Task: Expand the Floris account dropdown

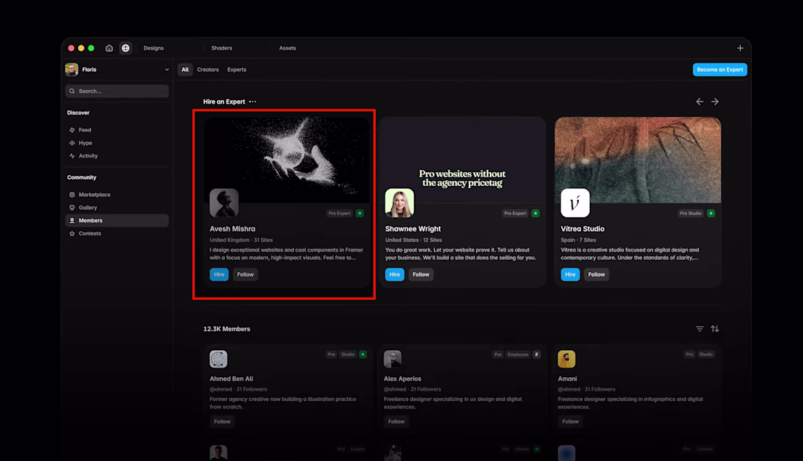Action: 166,69
